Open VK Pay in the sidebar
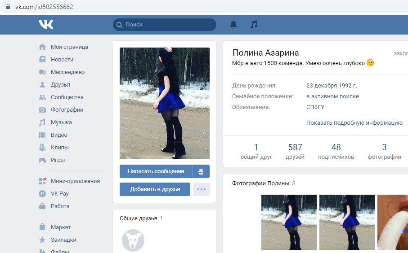 click(59, 194)
